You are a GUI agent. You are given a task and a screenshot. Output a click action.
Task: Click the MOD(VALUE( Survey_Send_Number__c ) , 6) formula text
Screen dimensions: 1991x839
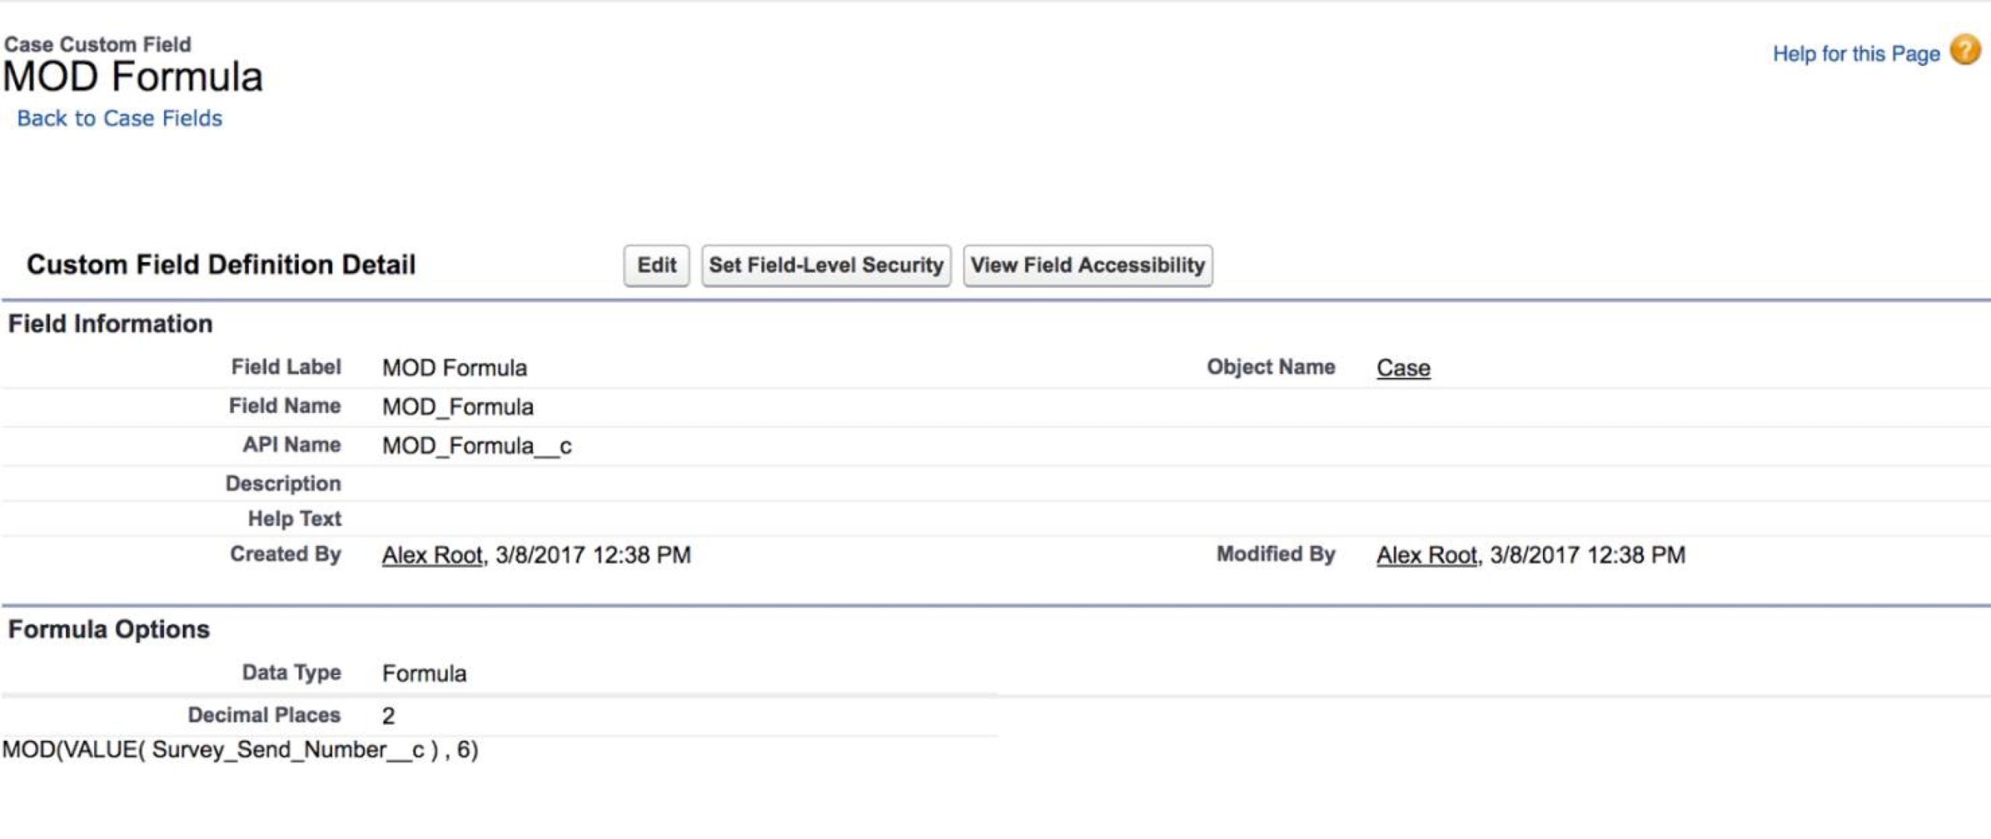(x=240, y=750)
